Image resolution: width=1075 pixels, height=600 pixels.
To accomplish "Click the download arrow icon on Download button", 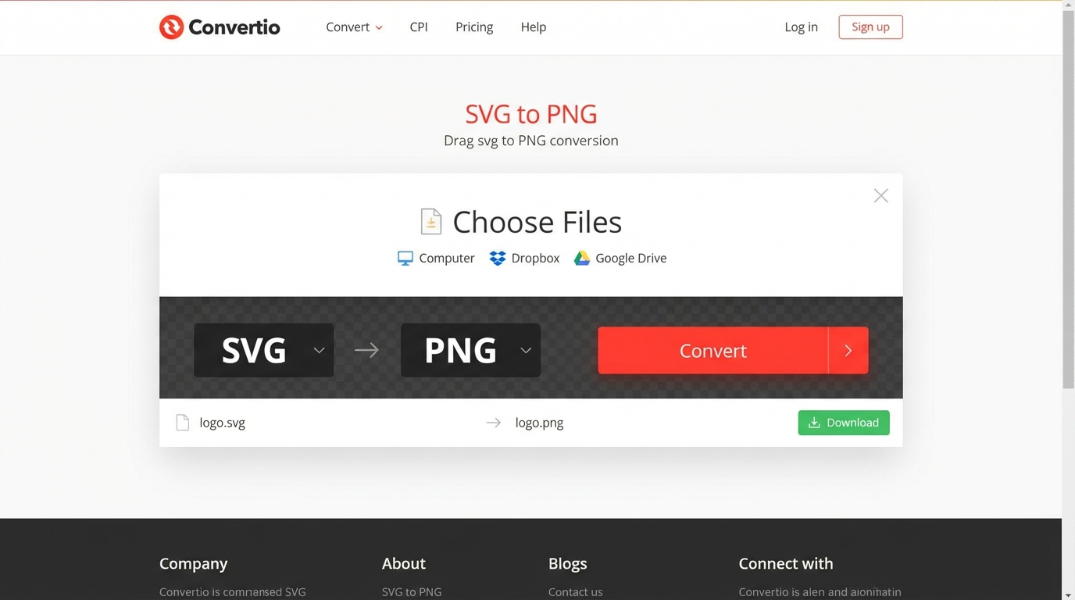I will pyautogui.click(x=814, y=422).
